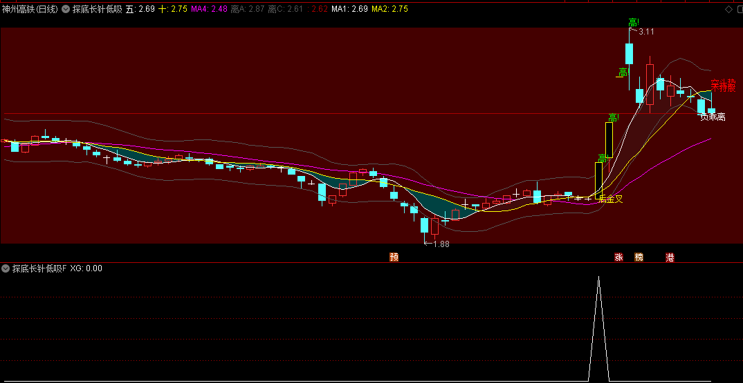The image size is (743, 383).
Task: Click the gray 离C: 2.61 value
Action: click(285, 9)
